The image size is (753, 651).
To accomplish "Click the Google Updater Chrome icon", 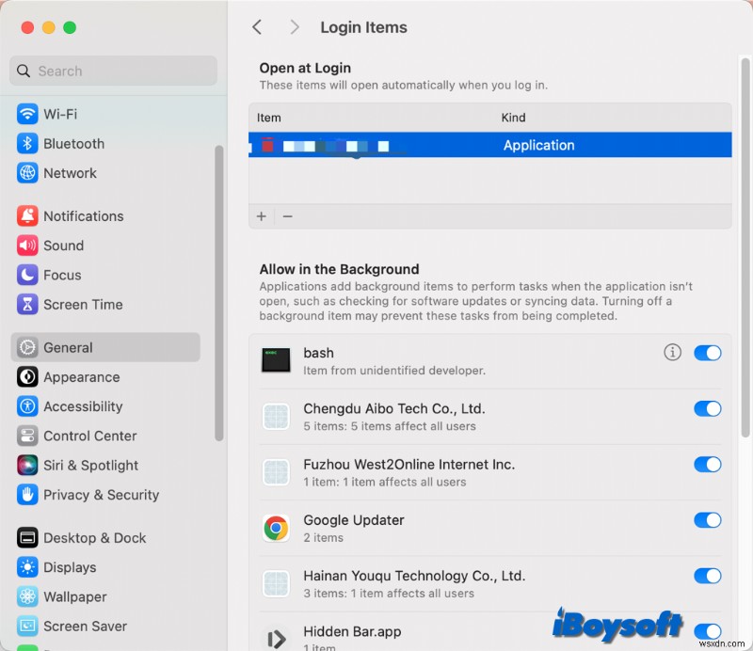I will click(x=276, y=528).
